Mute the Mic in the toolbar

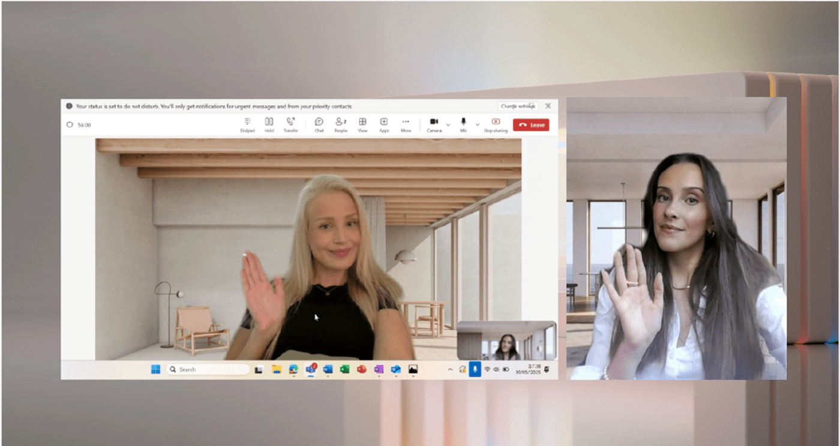click(x=463, y=124)
